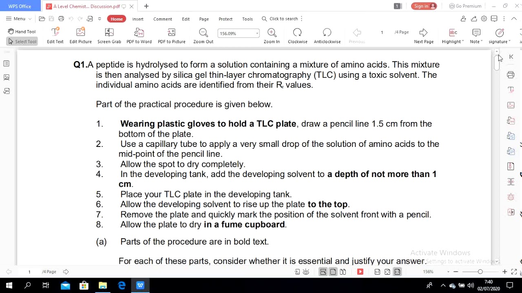Click the Open file folder icon
This screenshot has height=293, width=522.
click(x=42, y=19)
